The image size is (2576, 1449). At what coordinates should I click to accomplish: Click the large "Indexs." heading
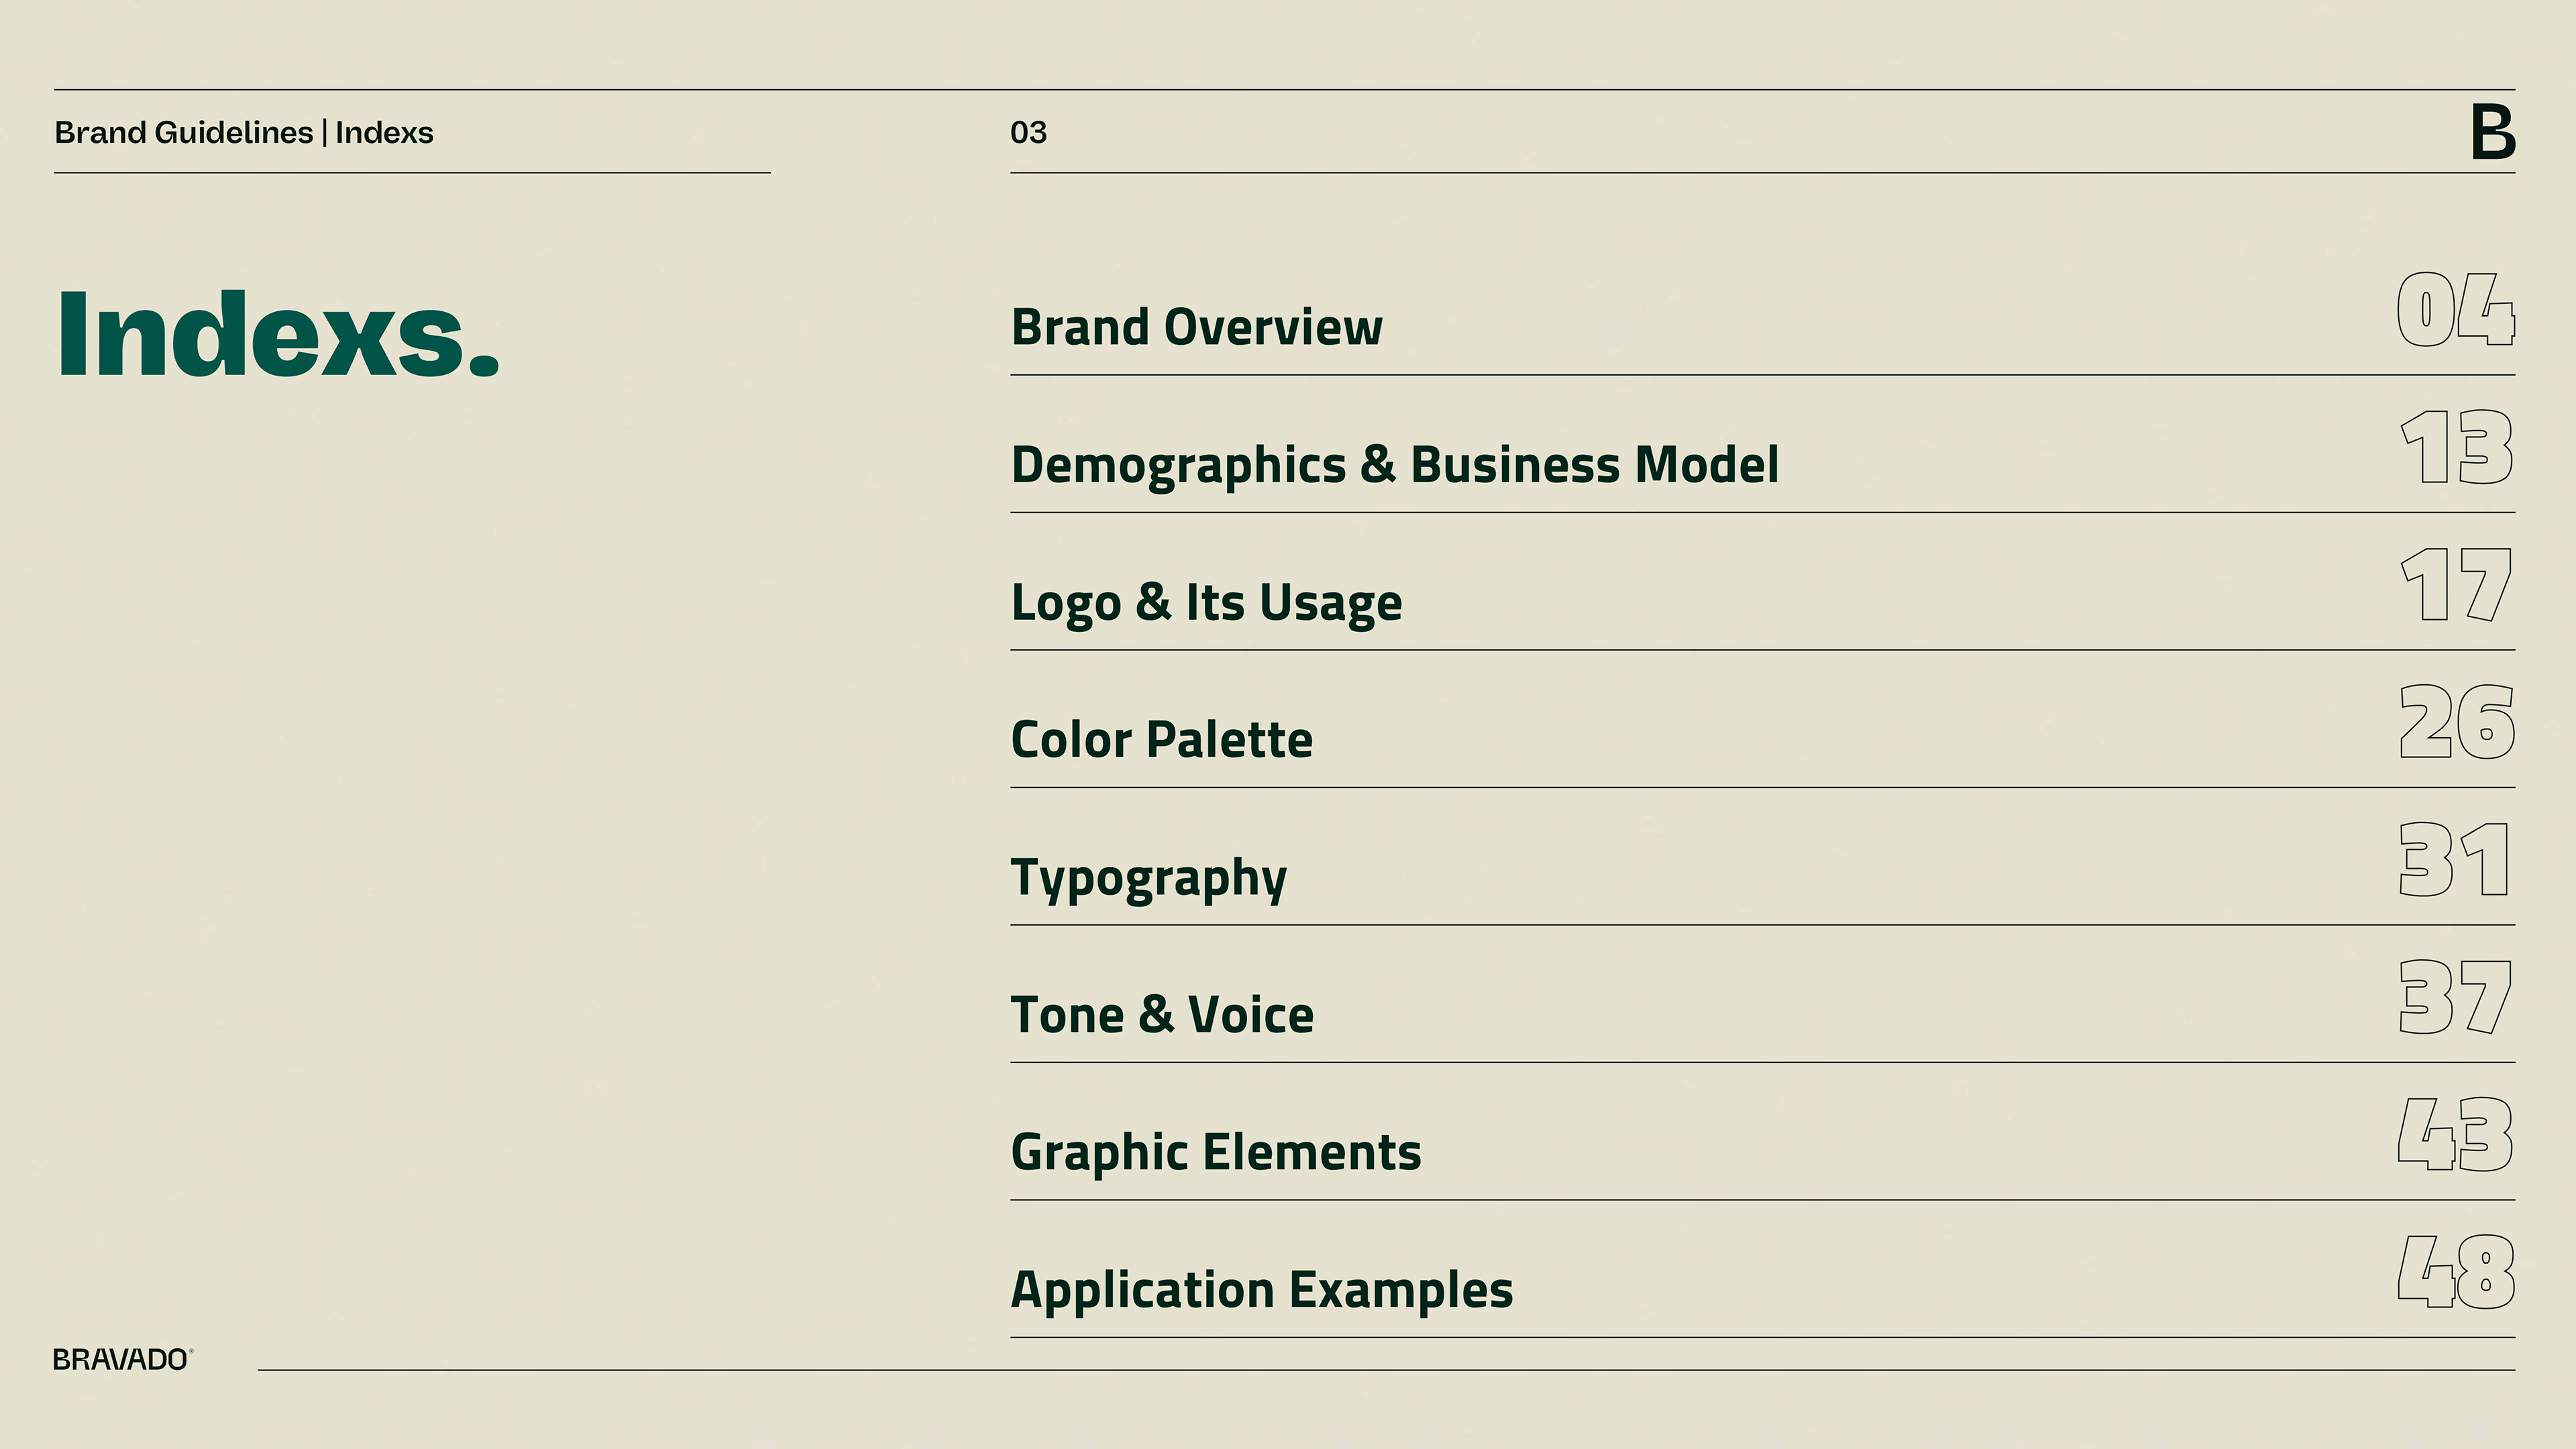pyautogui.click(x=278, y=334)
